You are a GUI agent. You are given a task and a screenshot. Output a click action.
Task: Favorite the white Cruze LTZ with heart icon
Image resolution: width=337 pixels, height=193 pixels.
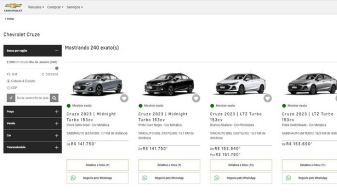pyautogui.click(x=268, y=98)
